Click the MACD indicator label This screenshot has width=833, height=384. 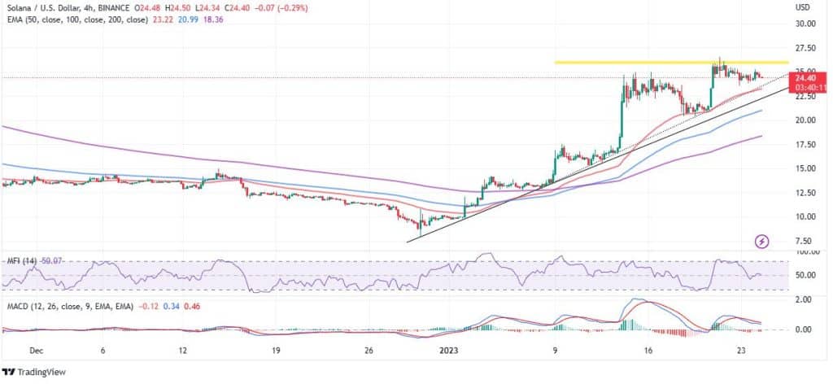(72, 307)
